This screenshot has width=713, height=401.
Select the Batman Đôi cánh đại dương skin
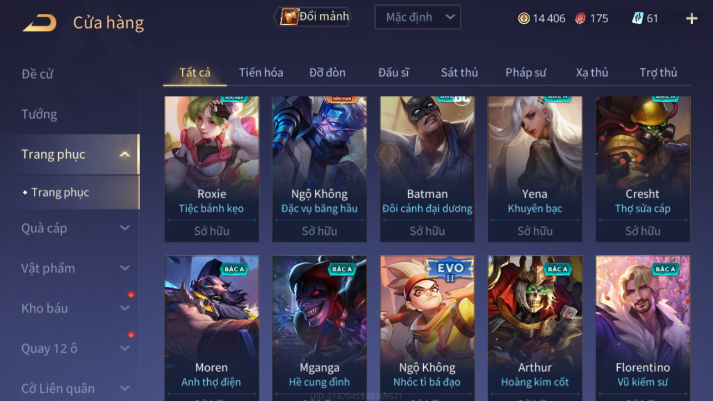427,169
